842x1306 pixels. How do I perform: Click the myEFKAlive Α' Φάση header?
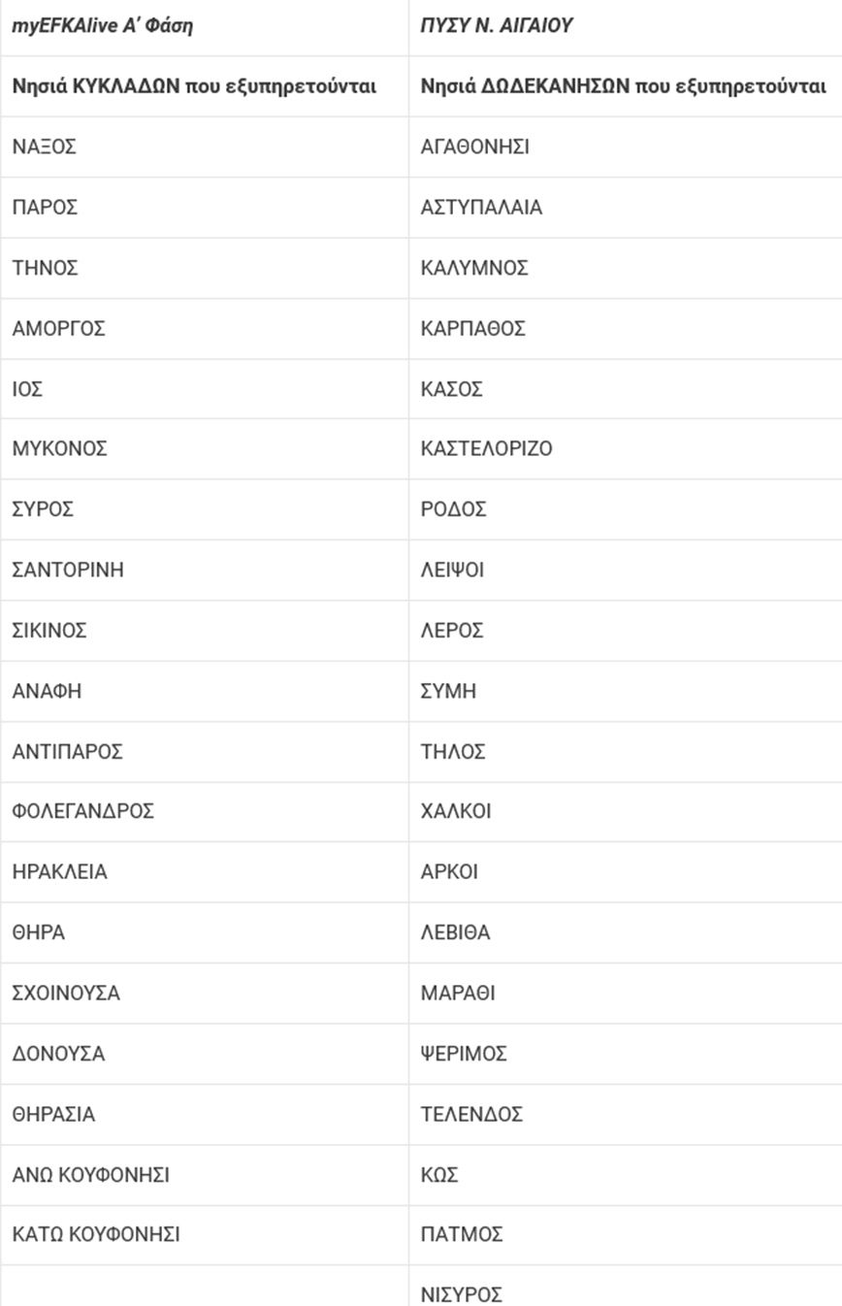102,26
